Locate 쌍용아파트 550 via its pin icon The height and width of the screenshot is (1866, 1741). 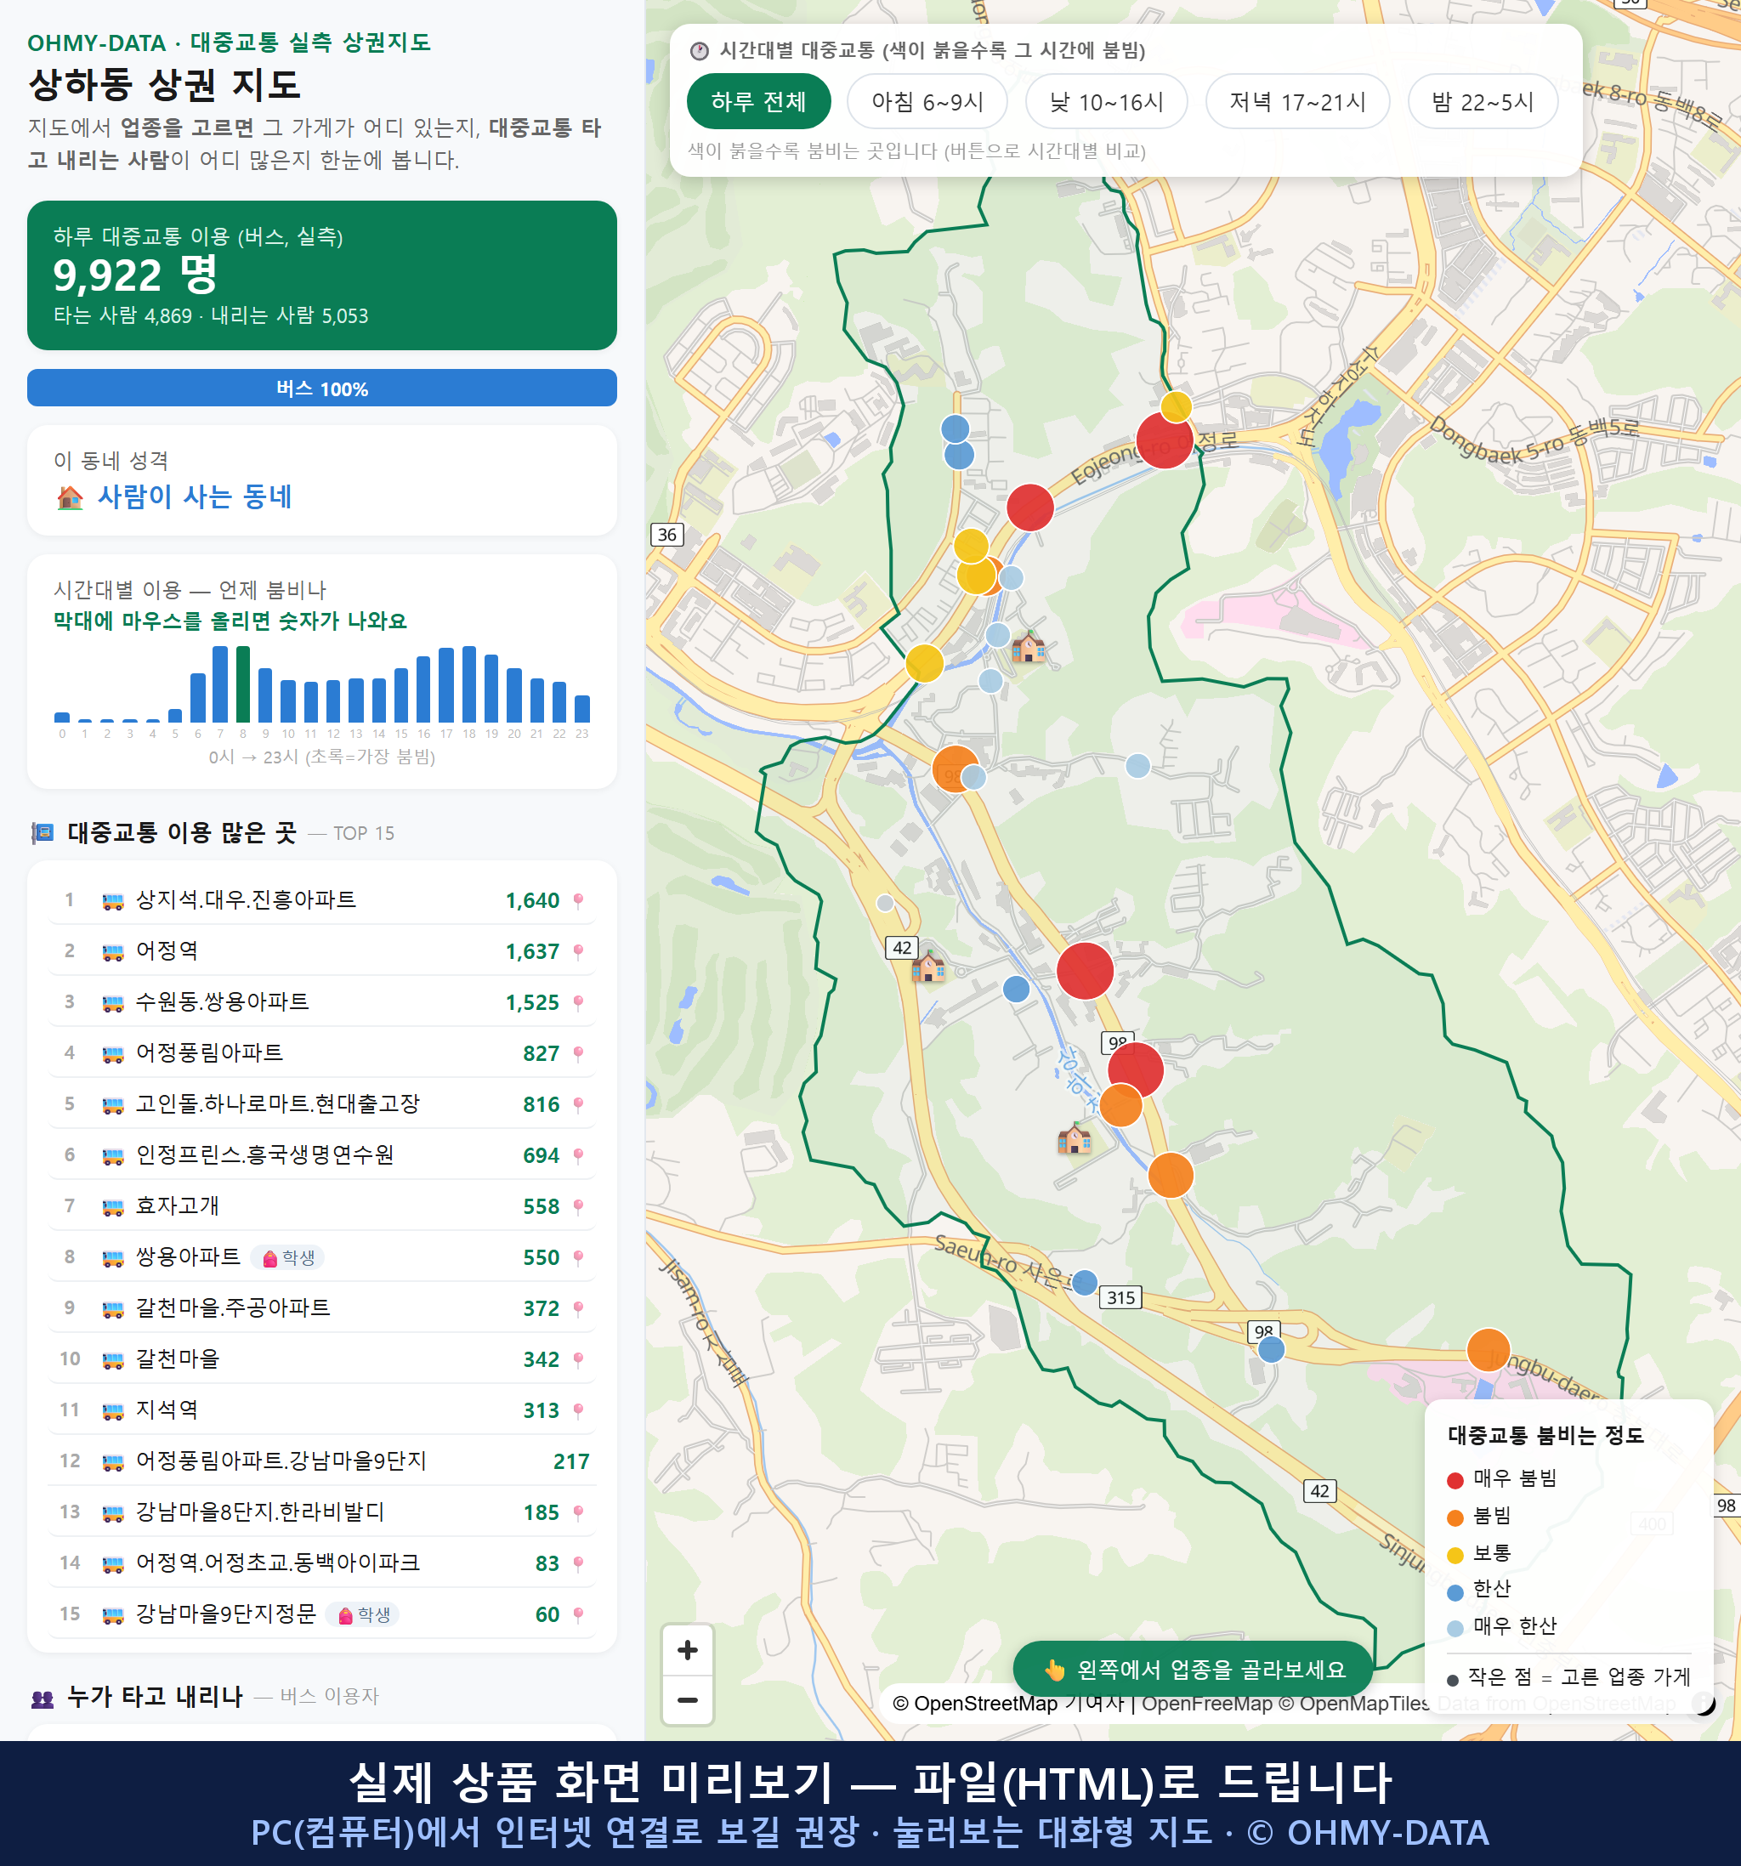pyautogui.click(x=578, y=1258)
